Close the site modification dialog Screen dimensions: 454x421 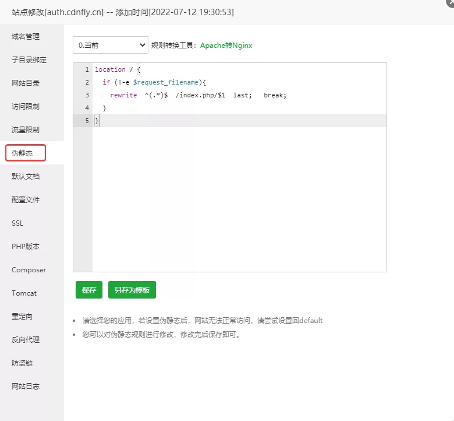pos(451,3)
